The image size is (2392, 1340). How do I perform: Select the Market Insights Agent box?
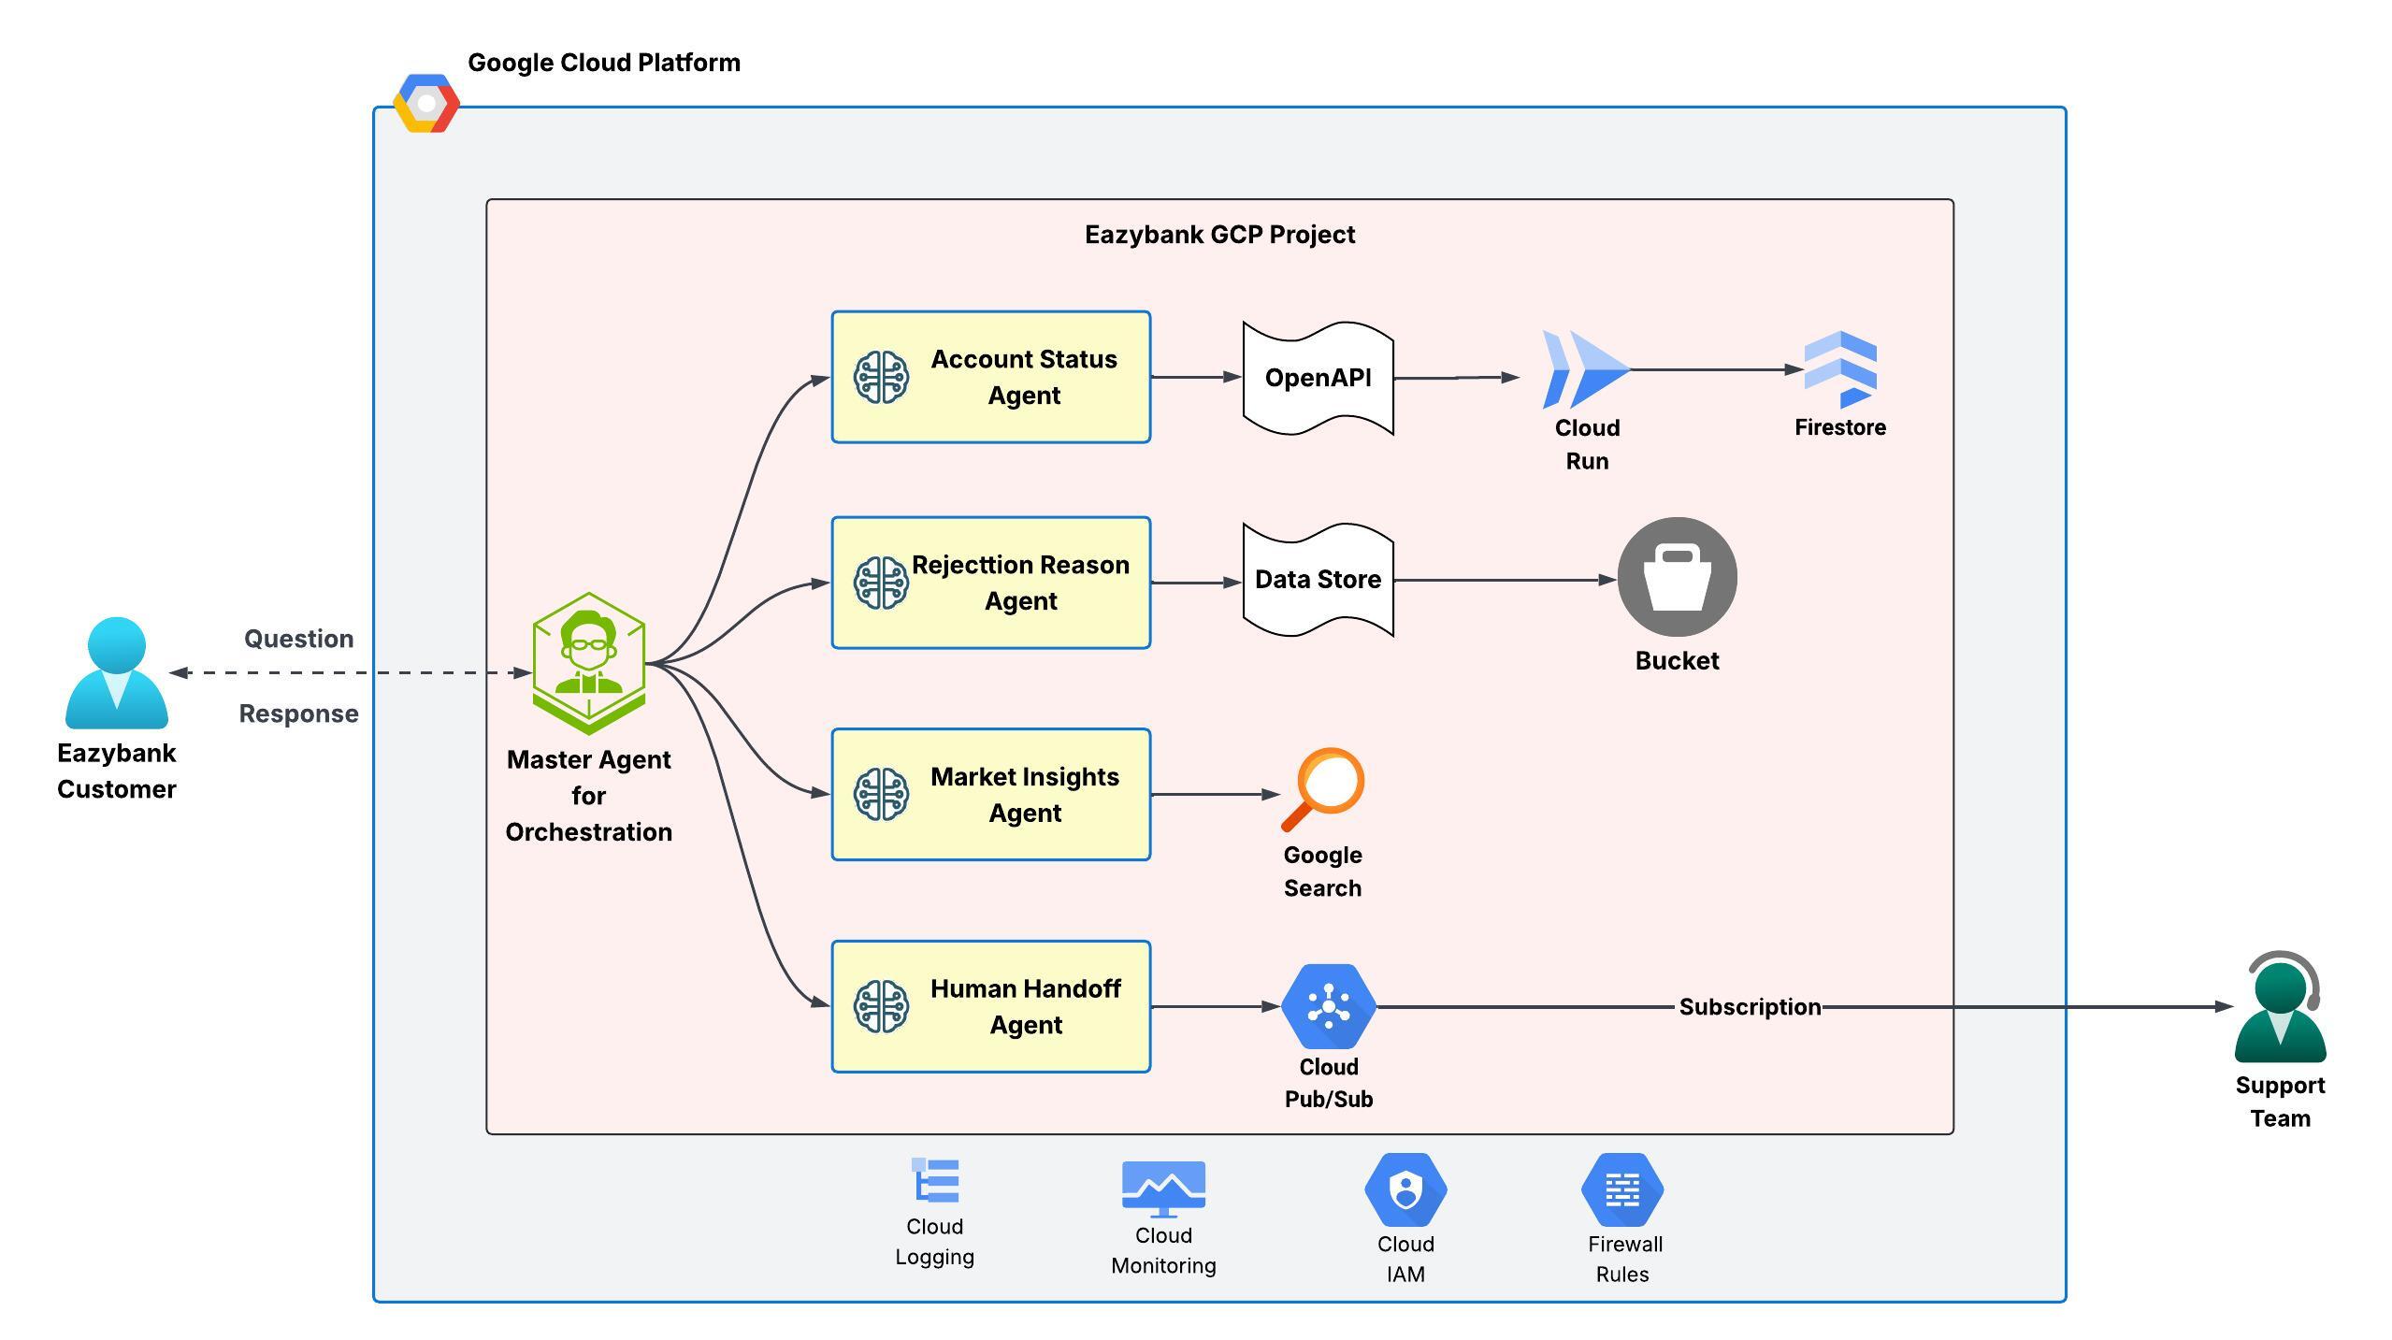(990, 795)
